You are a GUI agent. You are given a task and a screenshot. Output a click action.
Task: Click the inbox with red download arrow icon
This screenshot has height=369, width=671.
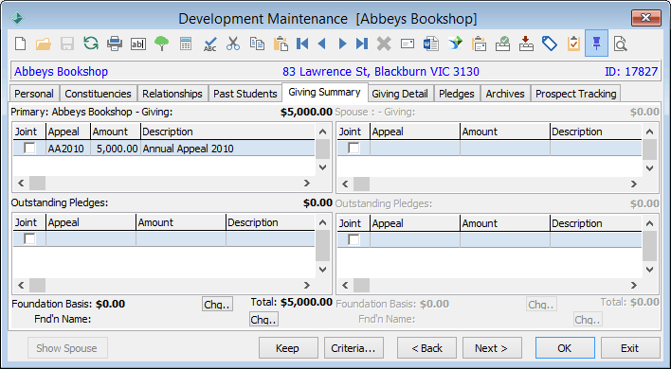(x=526, y=44)
